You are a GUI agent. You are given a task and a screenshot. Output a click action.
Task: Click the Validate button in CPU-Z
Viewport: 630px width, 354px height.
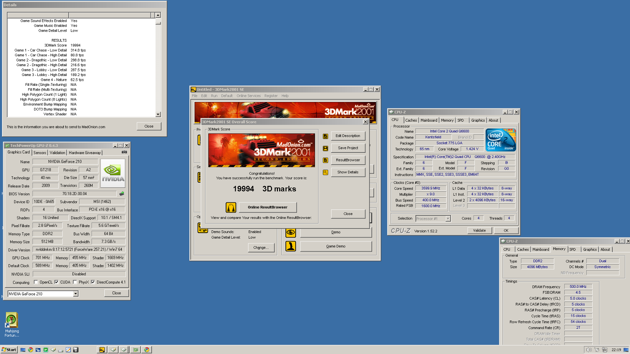(x=479, y=231)
